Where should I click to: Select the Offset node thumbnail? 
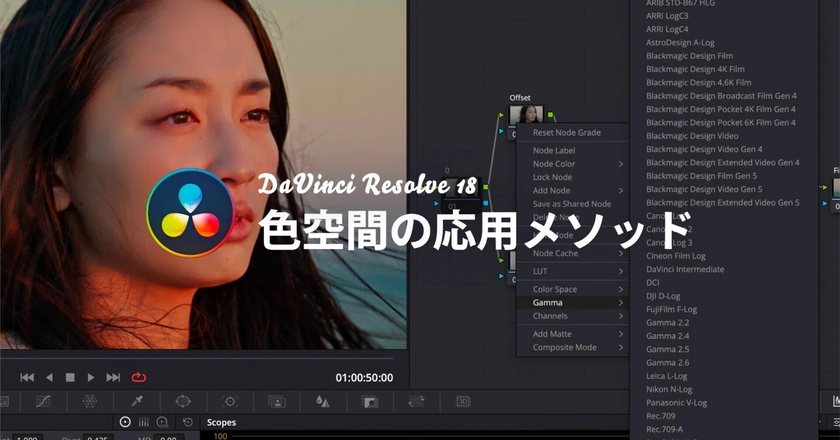click(526, 116)
